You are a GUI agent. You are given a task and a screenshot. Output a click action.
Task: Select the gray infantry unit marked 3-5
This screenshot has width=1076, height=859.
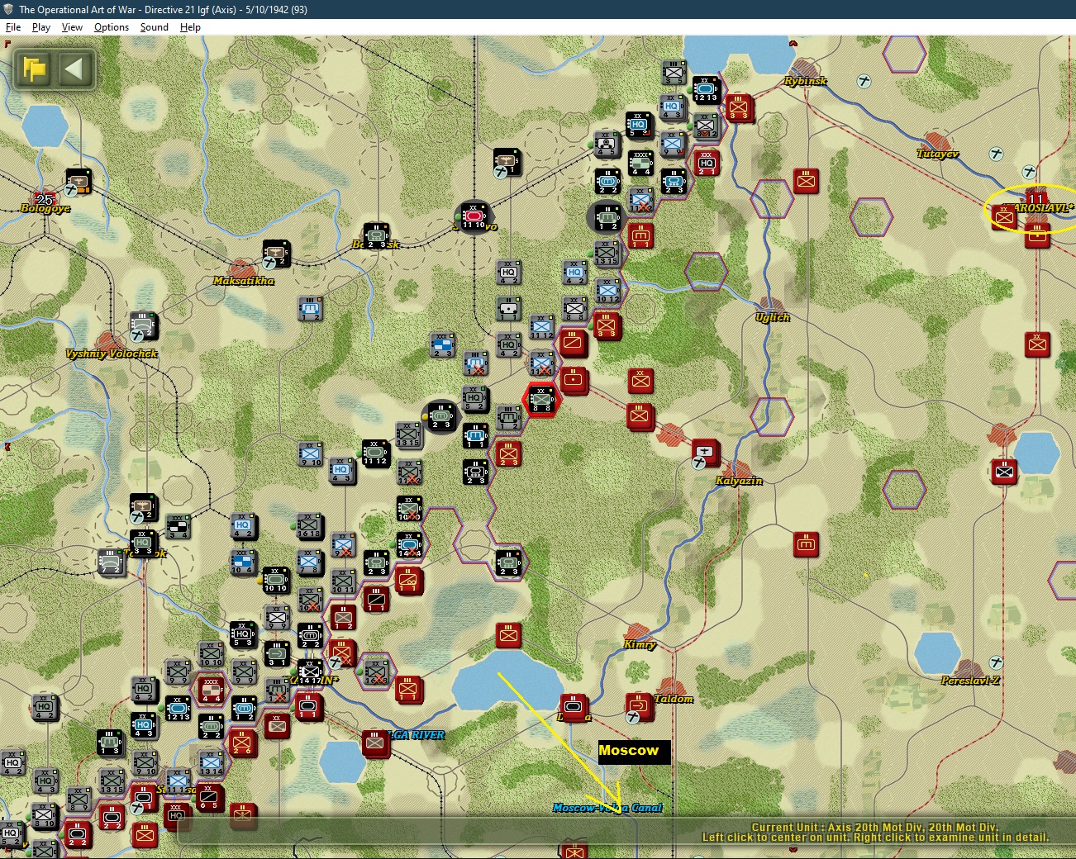click(674, 73)
